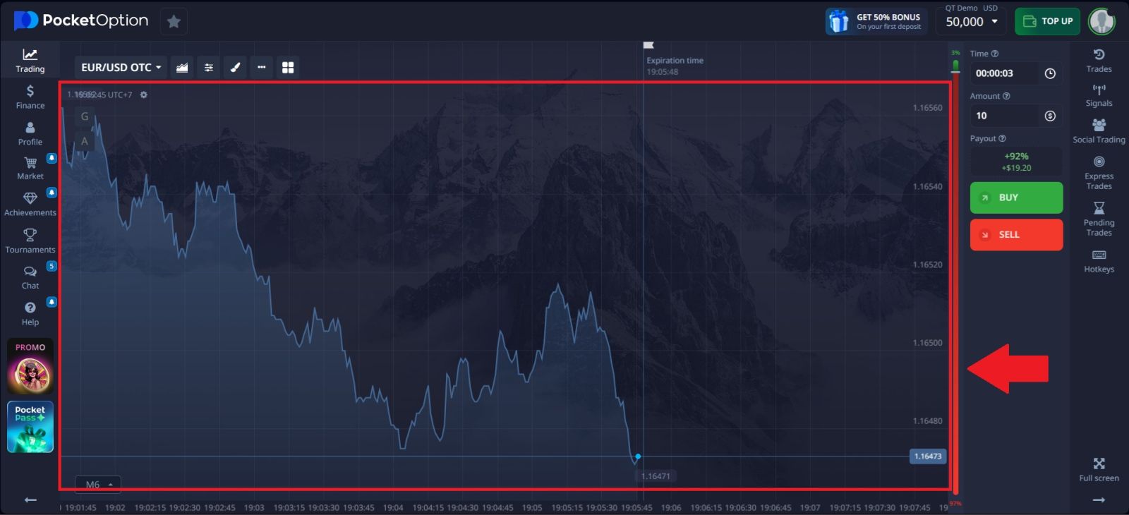Expand the M6 timeframe selector
The image size is (1129, 515).
click(98, 485)
